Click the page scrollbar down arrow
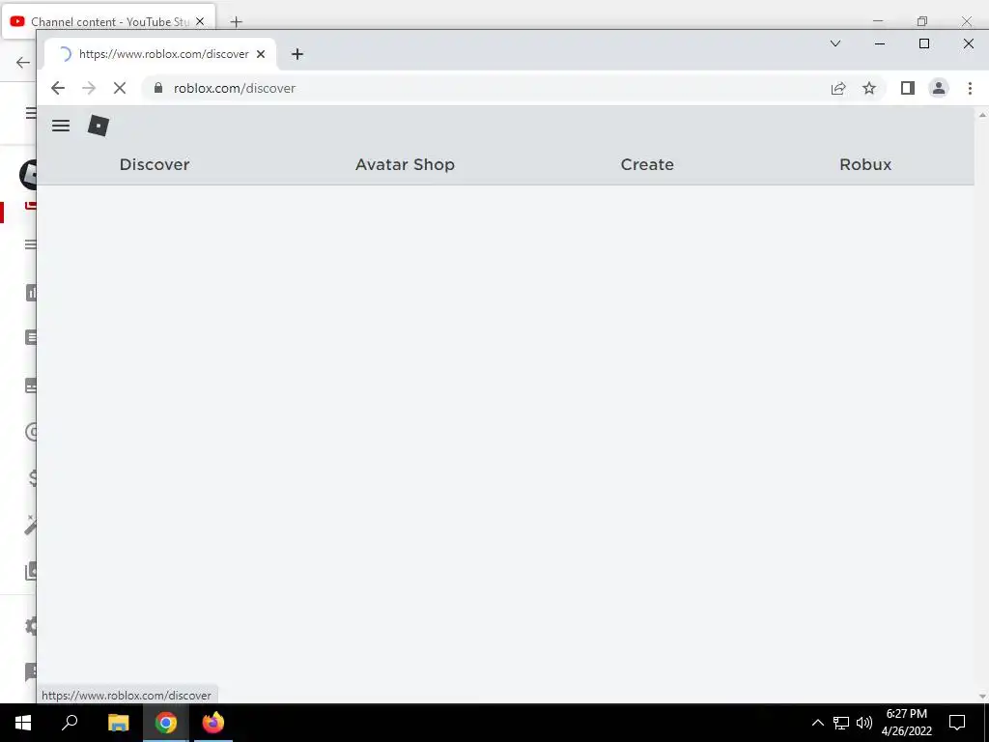This screenshot has width=989, height=742. point(982,697)
